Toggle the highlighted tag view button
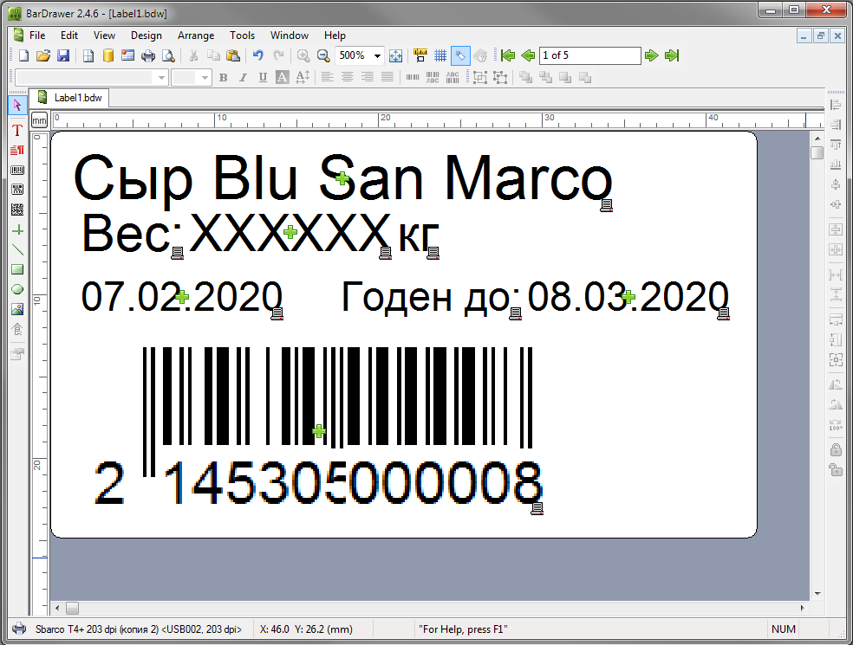The image size is (853, 645). (x=460, y=55)
